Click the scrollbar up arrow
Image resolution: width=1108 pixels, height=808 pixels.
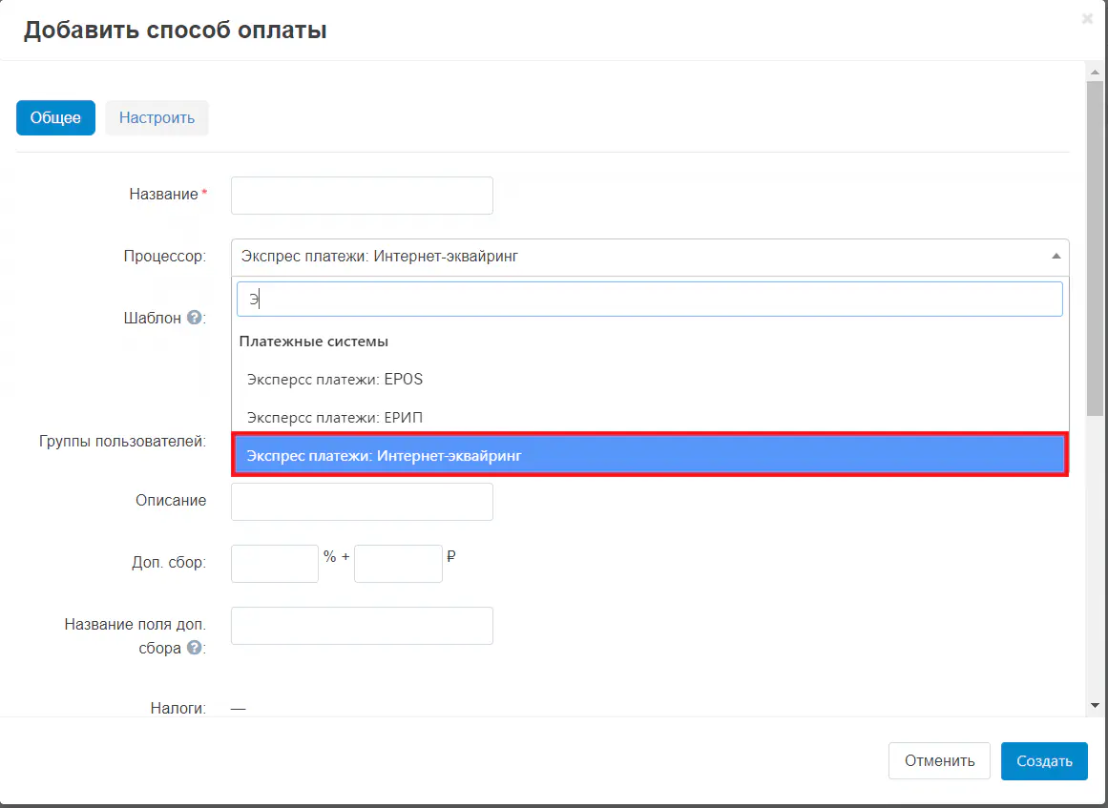1095,72
